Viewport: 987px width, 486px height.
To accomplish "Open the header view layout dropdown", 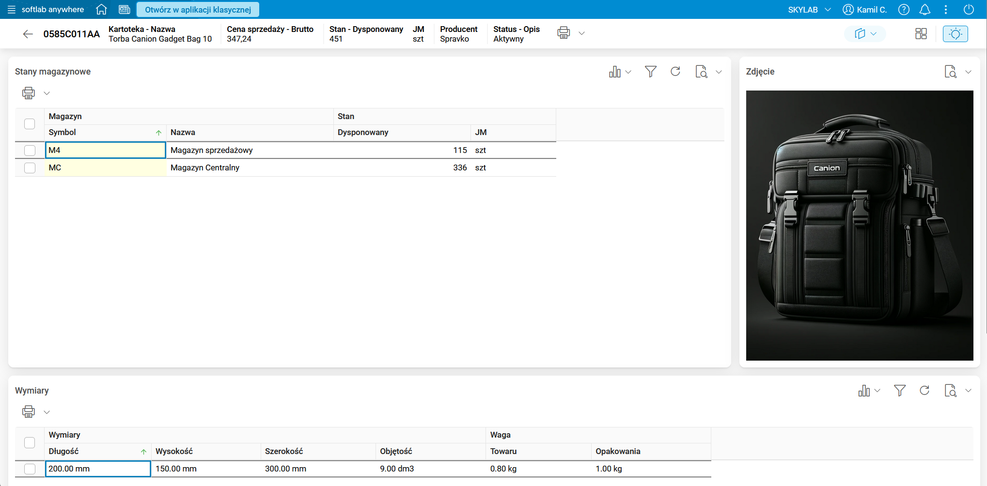I will (865, 34).
